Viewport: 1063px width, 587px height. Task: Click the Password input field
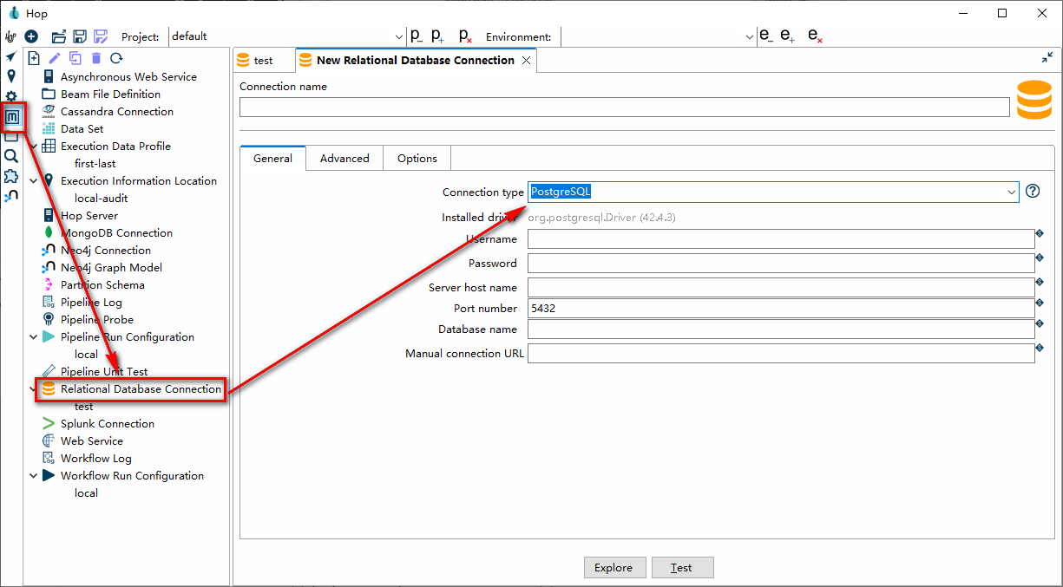point(781,264)
